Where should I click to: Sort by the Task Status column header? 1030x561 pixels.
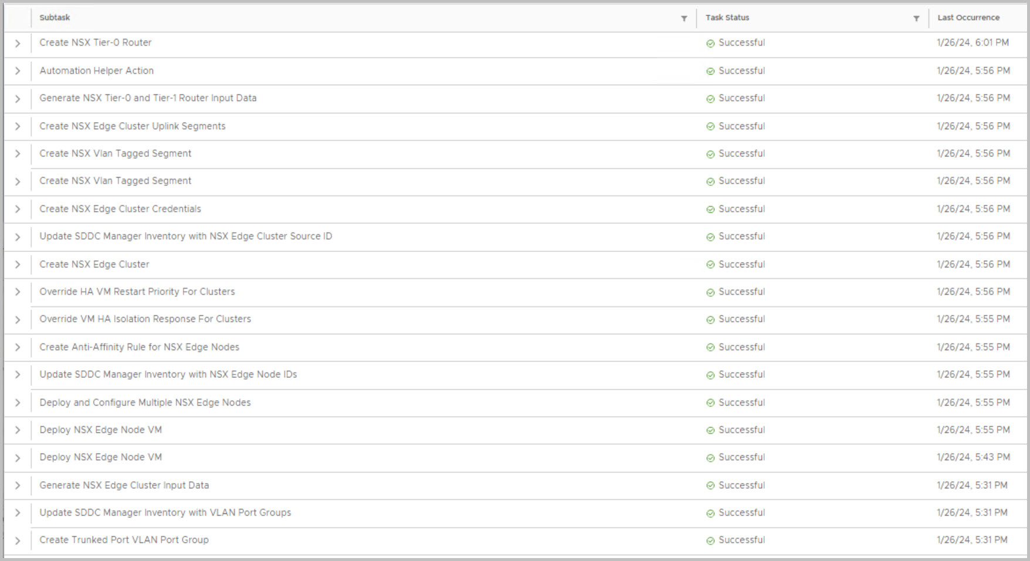click(727, 18)
